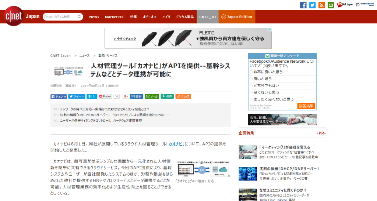Screen dimensions: 377x201
Task: Tweet the article with ツイート button
Action: click(77, 96)
